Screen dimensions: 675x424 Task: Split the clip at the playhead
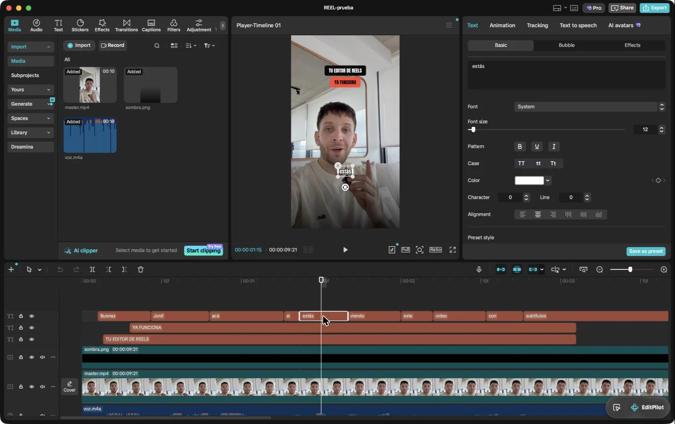[92, 270]
